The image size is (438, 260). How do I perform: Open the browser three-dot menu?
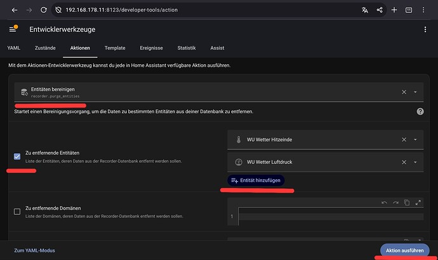[423, 10]
